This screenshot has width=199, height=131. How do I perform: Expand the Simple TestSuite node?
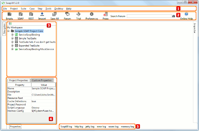point(12,38)
